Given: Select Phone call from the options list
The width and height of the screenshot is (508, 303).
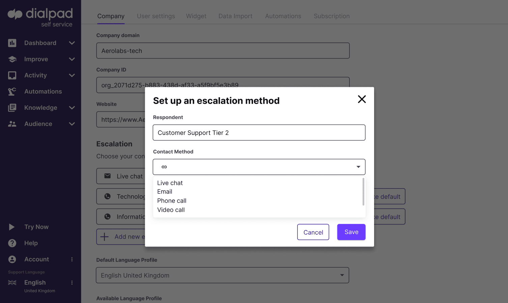Looking at the screenshot, I should [x=172, y=201].
